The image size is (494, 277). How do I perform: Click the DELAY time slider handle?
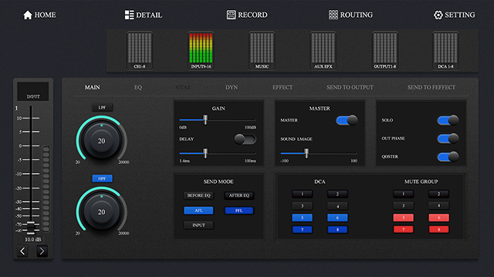coord(205,153)
